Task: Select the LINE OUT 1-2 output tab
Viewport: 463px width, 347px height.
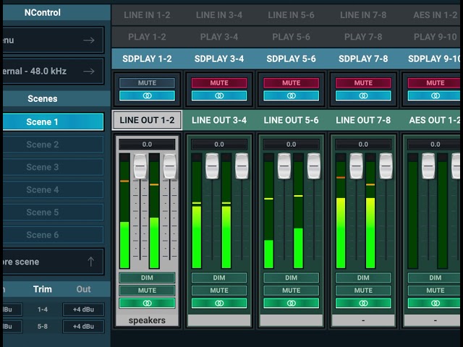Action: (x=147, y=120)
